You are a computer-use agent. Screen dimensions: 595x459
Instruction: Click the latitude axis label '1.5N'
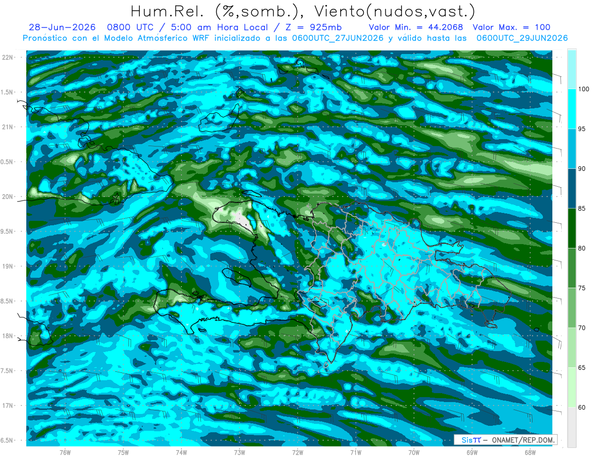(7, 92)
